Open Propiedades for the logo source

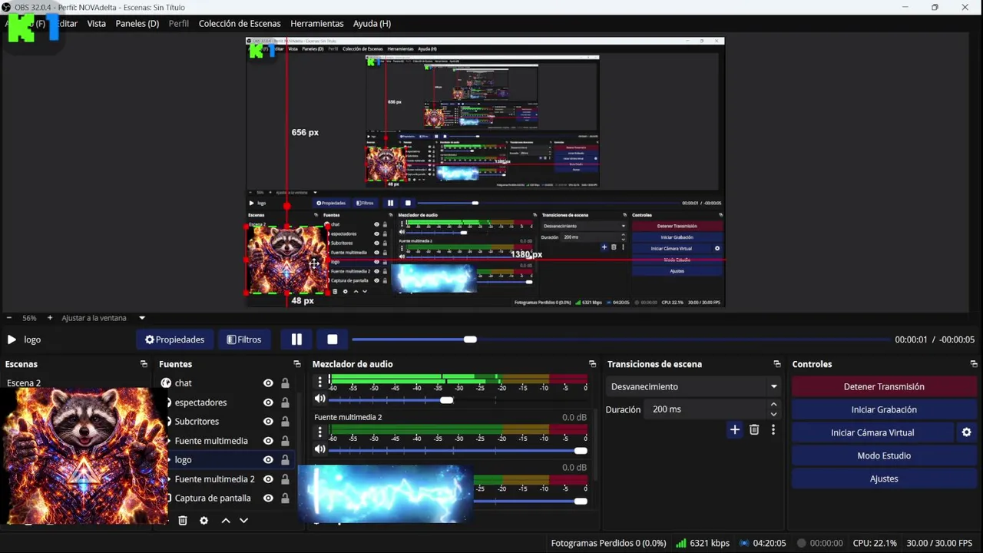(x=174, y=339)
